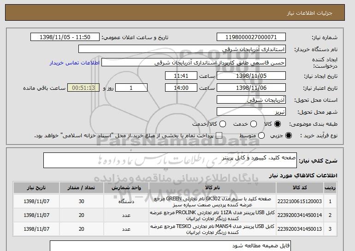This screenshot has height=251, width=355.
Task: Toggle the اسناد خزانه اسلامی payment checkbox
Action: 219,135
